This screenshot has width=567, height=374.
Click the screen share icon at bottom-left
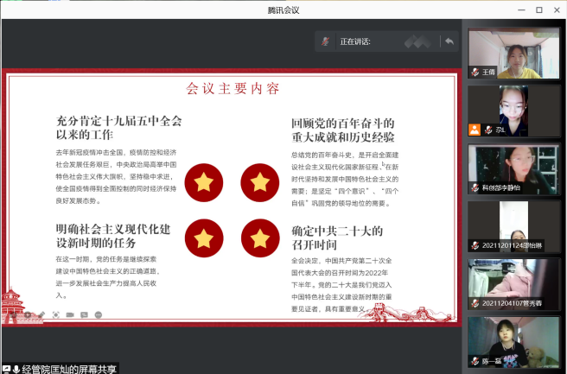6,369
